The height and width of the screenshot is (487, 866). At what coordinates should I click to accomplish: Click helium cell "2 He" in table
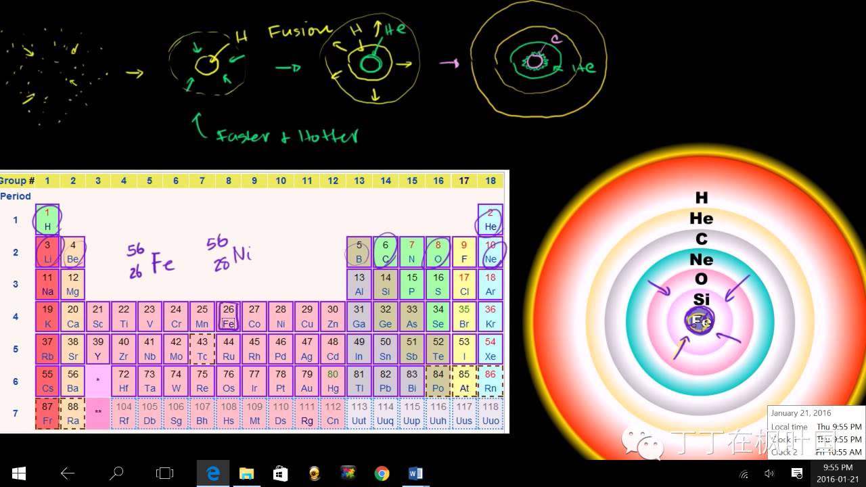click(491, 220)
